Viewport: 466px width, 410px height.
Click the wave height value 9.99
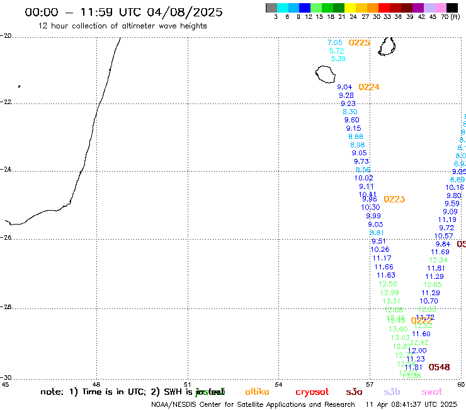[x=373, y=216]
